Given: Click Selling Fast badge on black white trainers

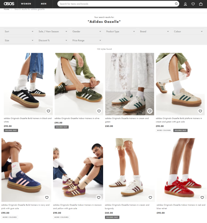Looking at the screenshot, I should (11, 130).
